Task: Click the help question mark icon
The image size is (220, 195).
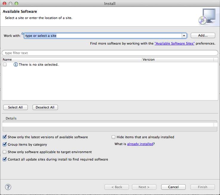Action: pyautogui.click(x=8, y=187)
